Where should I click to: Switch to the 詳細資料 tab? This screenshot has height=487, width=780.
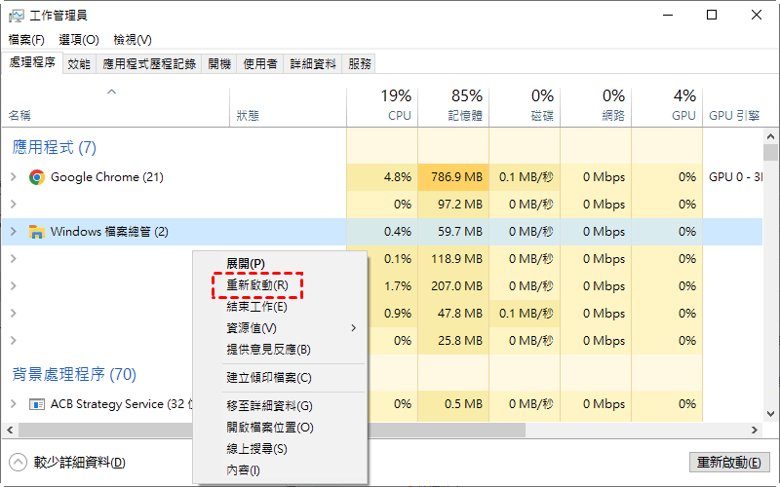point(313,63)
